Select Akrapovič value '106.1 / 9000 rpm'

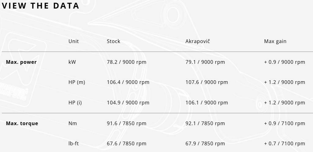pos(207,103)
